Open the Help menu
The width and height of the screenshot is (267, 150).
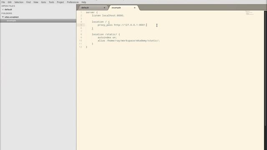click(x=83, y=2)
